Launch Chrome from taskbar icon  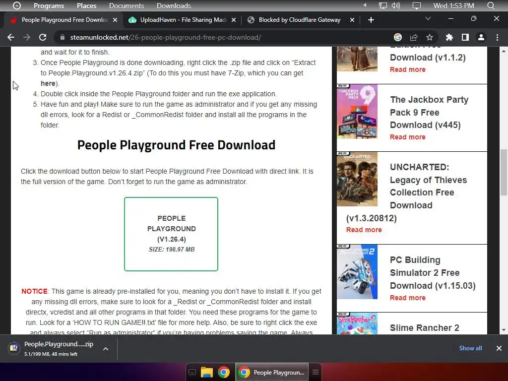(x=224, y=372)
